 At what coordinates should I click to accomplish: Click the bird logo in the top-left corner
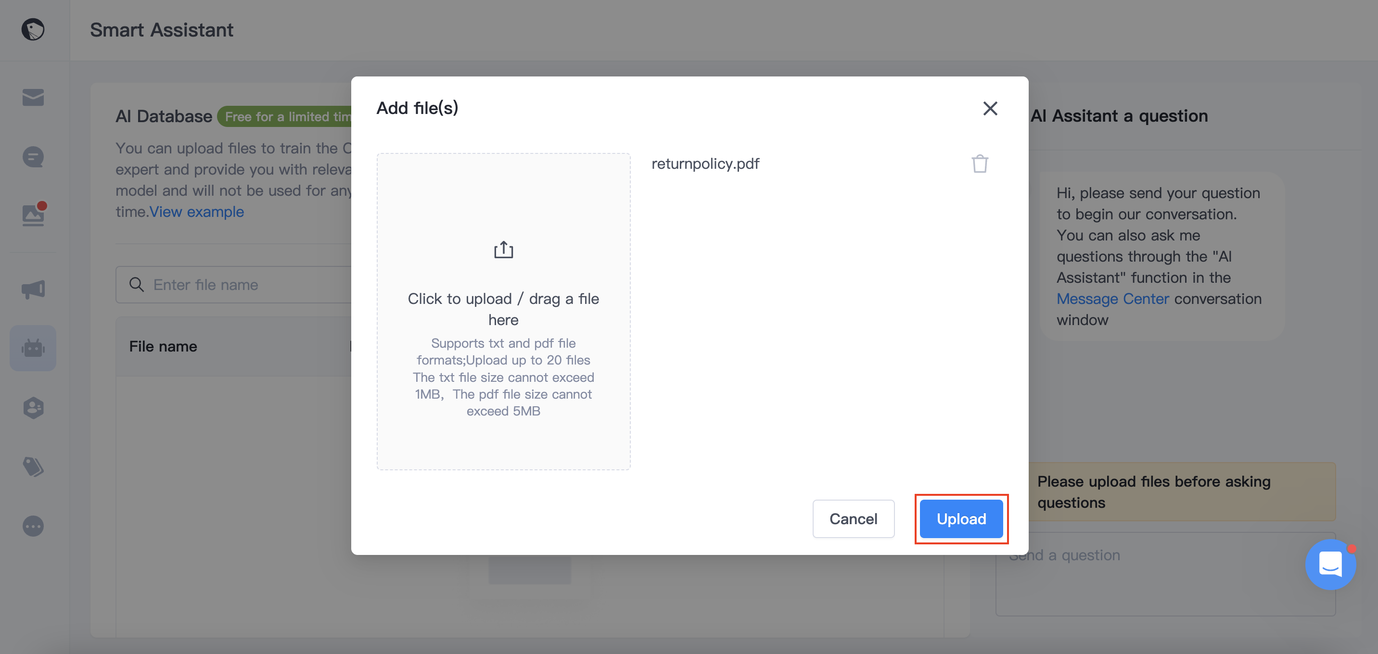pos(33,29)
